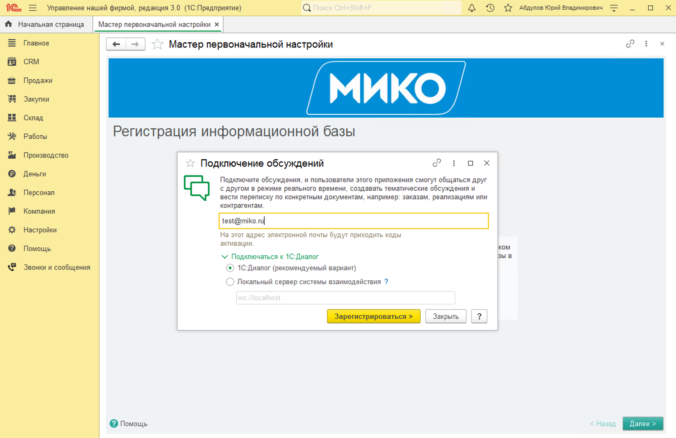Click the Зарегистрироваться button

[x=374, y=316]
